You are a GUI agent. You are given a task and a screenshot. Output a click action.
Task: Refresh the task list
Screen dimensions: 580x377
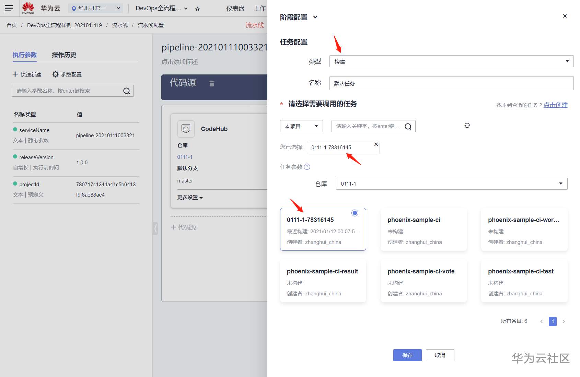click(x=467, y=126)
